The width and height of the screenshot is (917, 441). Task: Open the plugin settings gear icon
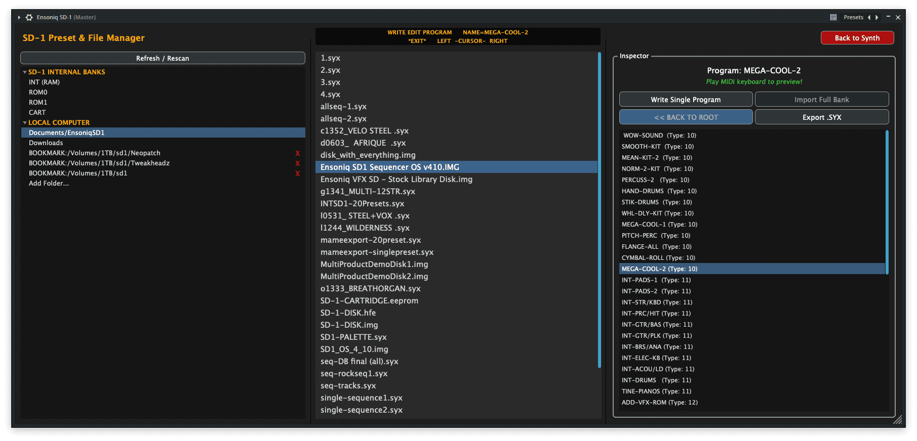coord(29,17)
